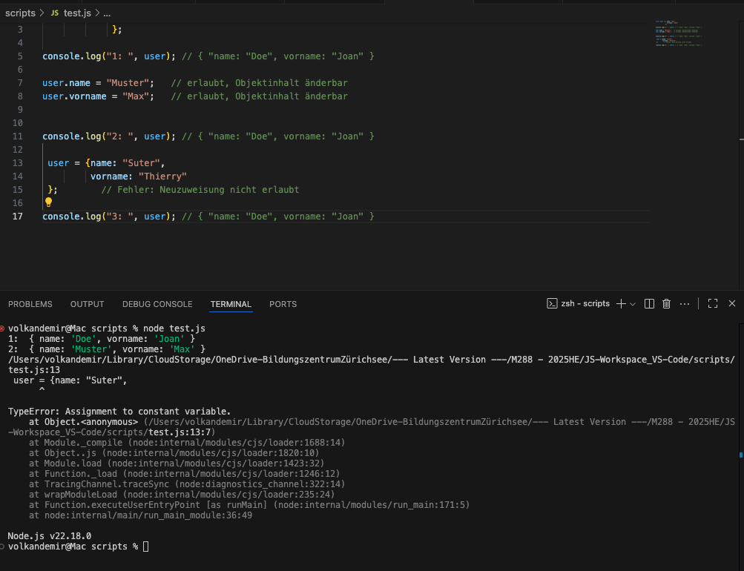Viewport: 744px width, 571px height.
Task: Click the editor overview ruler mark on right edge
Action: 742,139
